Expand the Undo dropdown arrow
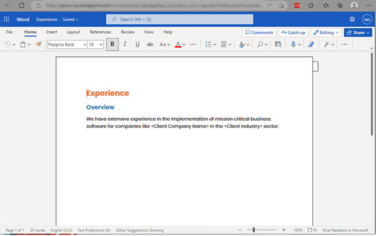 [14, 44]
